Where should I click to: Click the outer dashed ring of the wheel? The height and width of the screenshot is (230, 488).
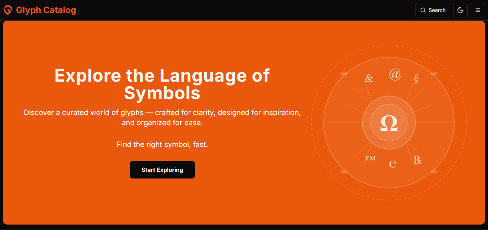pos(389,46)
